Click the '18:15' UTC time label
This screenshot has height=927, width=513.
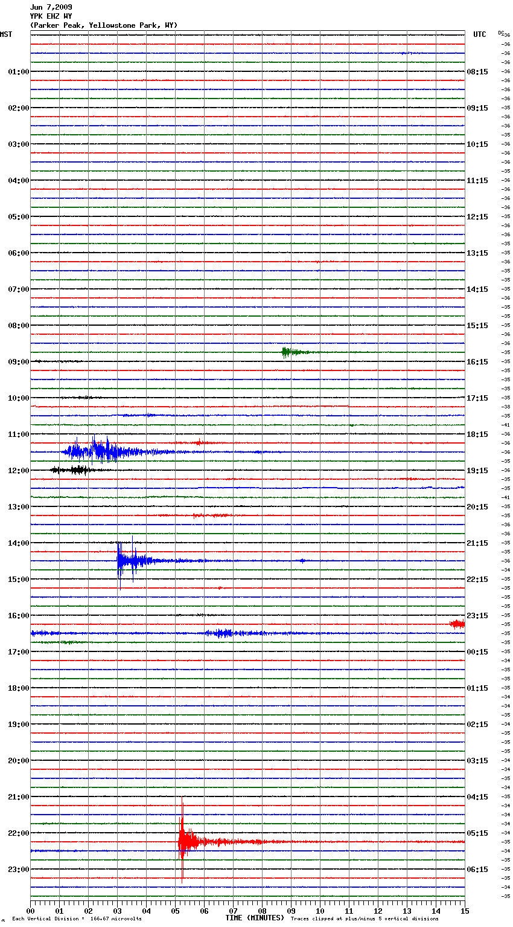(x=477, y=434)
